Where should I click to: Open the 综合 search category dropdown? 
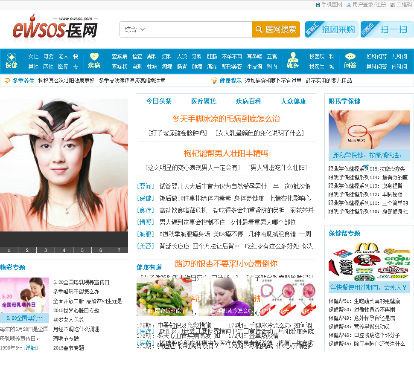tap(134, 29)
